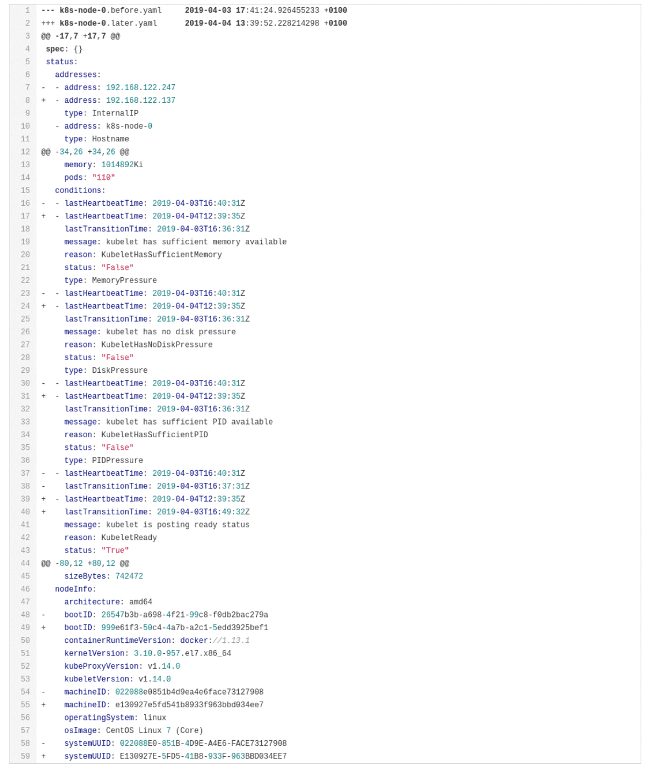649x771 pixels.
Task: Click the status value "True"
Action: click(x=115, y=550)
